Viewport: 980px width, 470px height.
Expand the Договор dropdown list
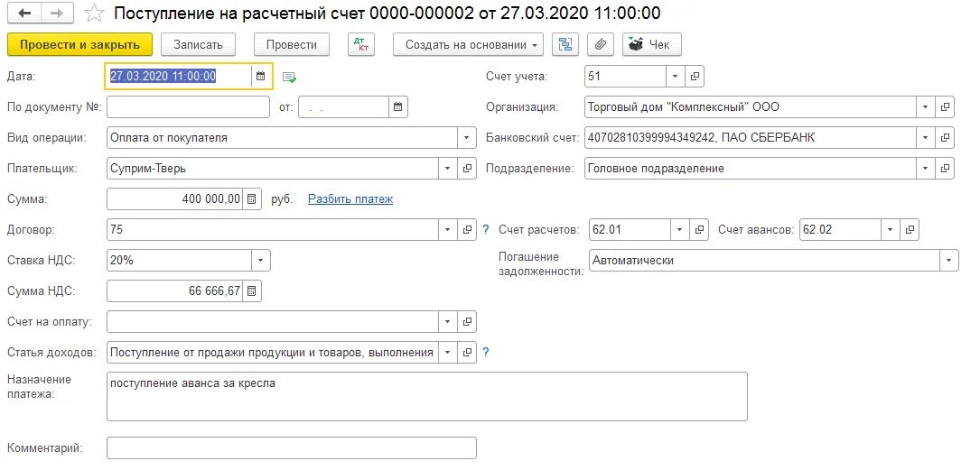pos(447,230)
